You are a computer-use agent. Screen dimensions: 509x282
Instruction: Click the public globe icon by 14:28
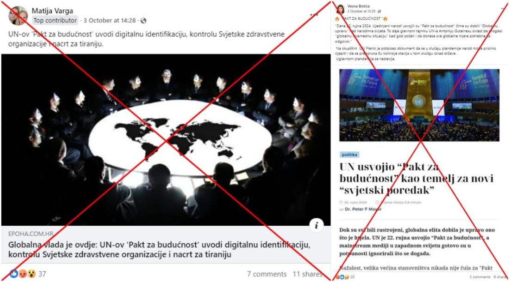pyautogui.click(x=143, y=21)
